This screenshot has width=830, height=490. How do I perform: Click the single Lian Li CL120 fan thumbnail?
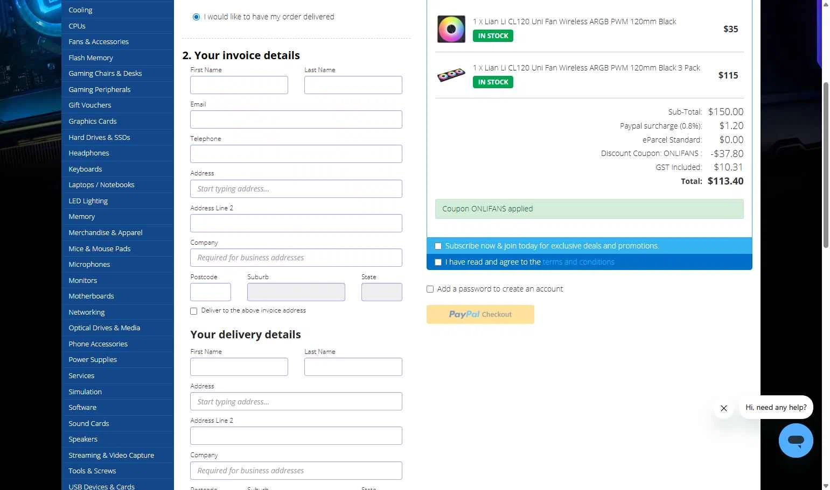click(451, 29)
